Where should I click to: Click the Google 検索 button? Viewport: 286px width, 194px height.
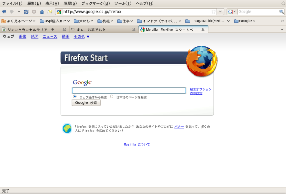tap(86, 103)
